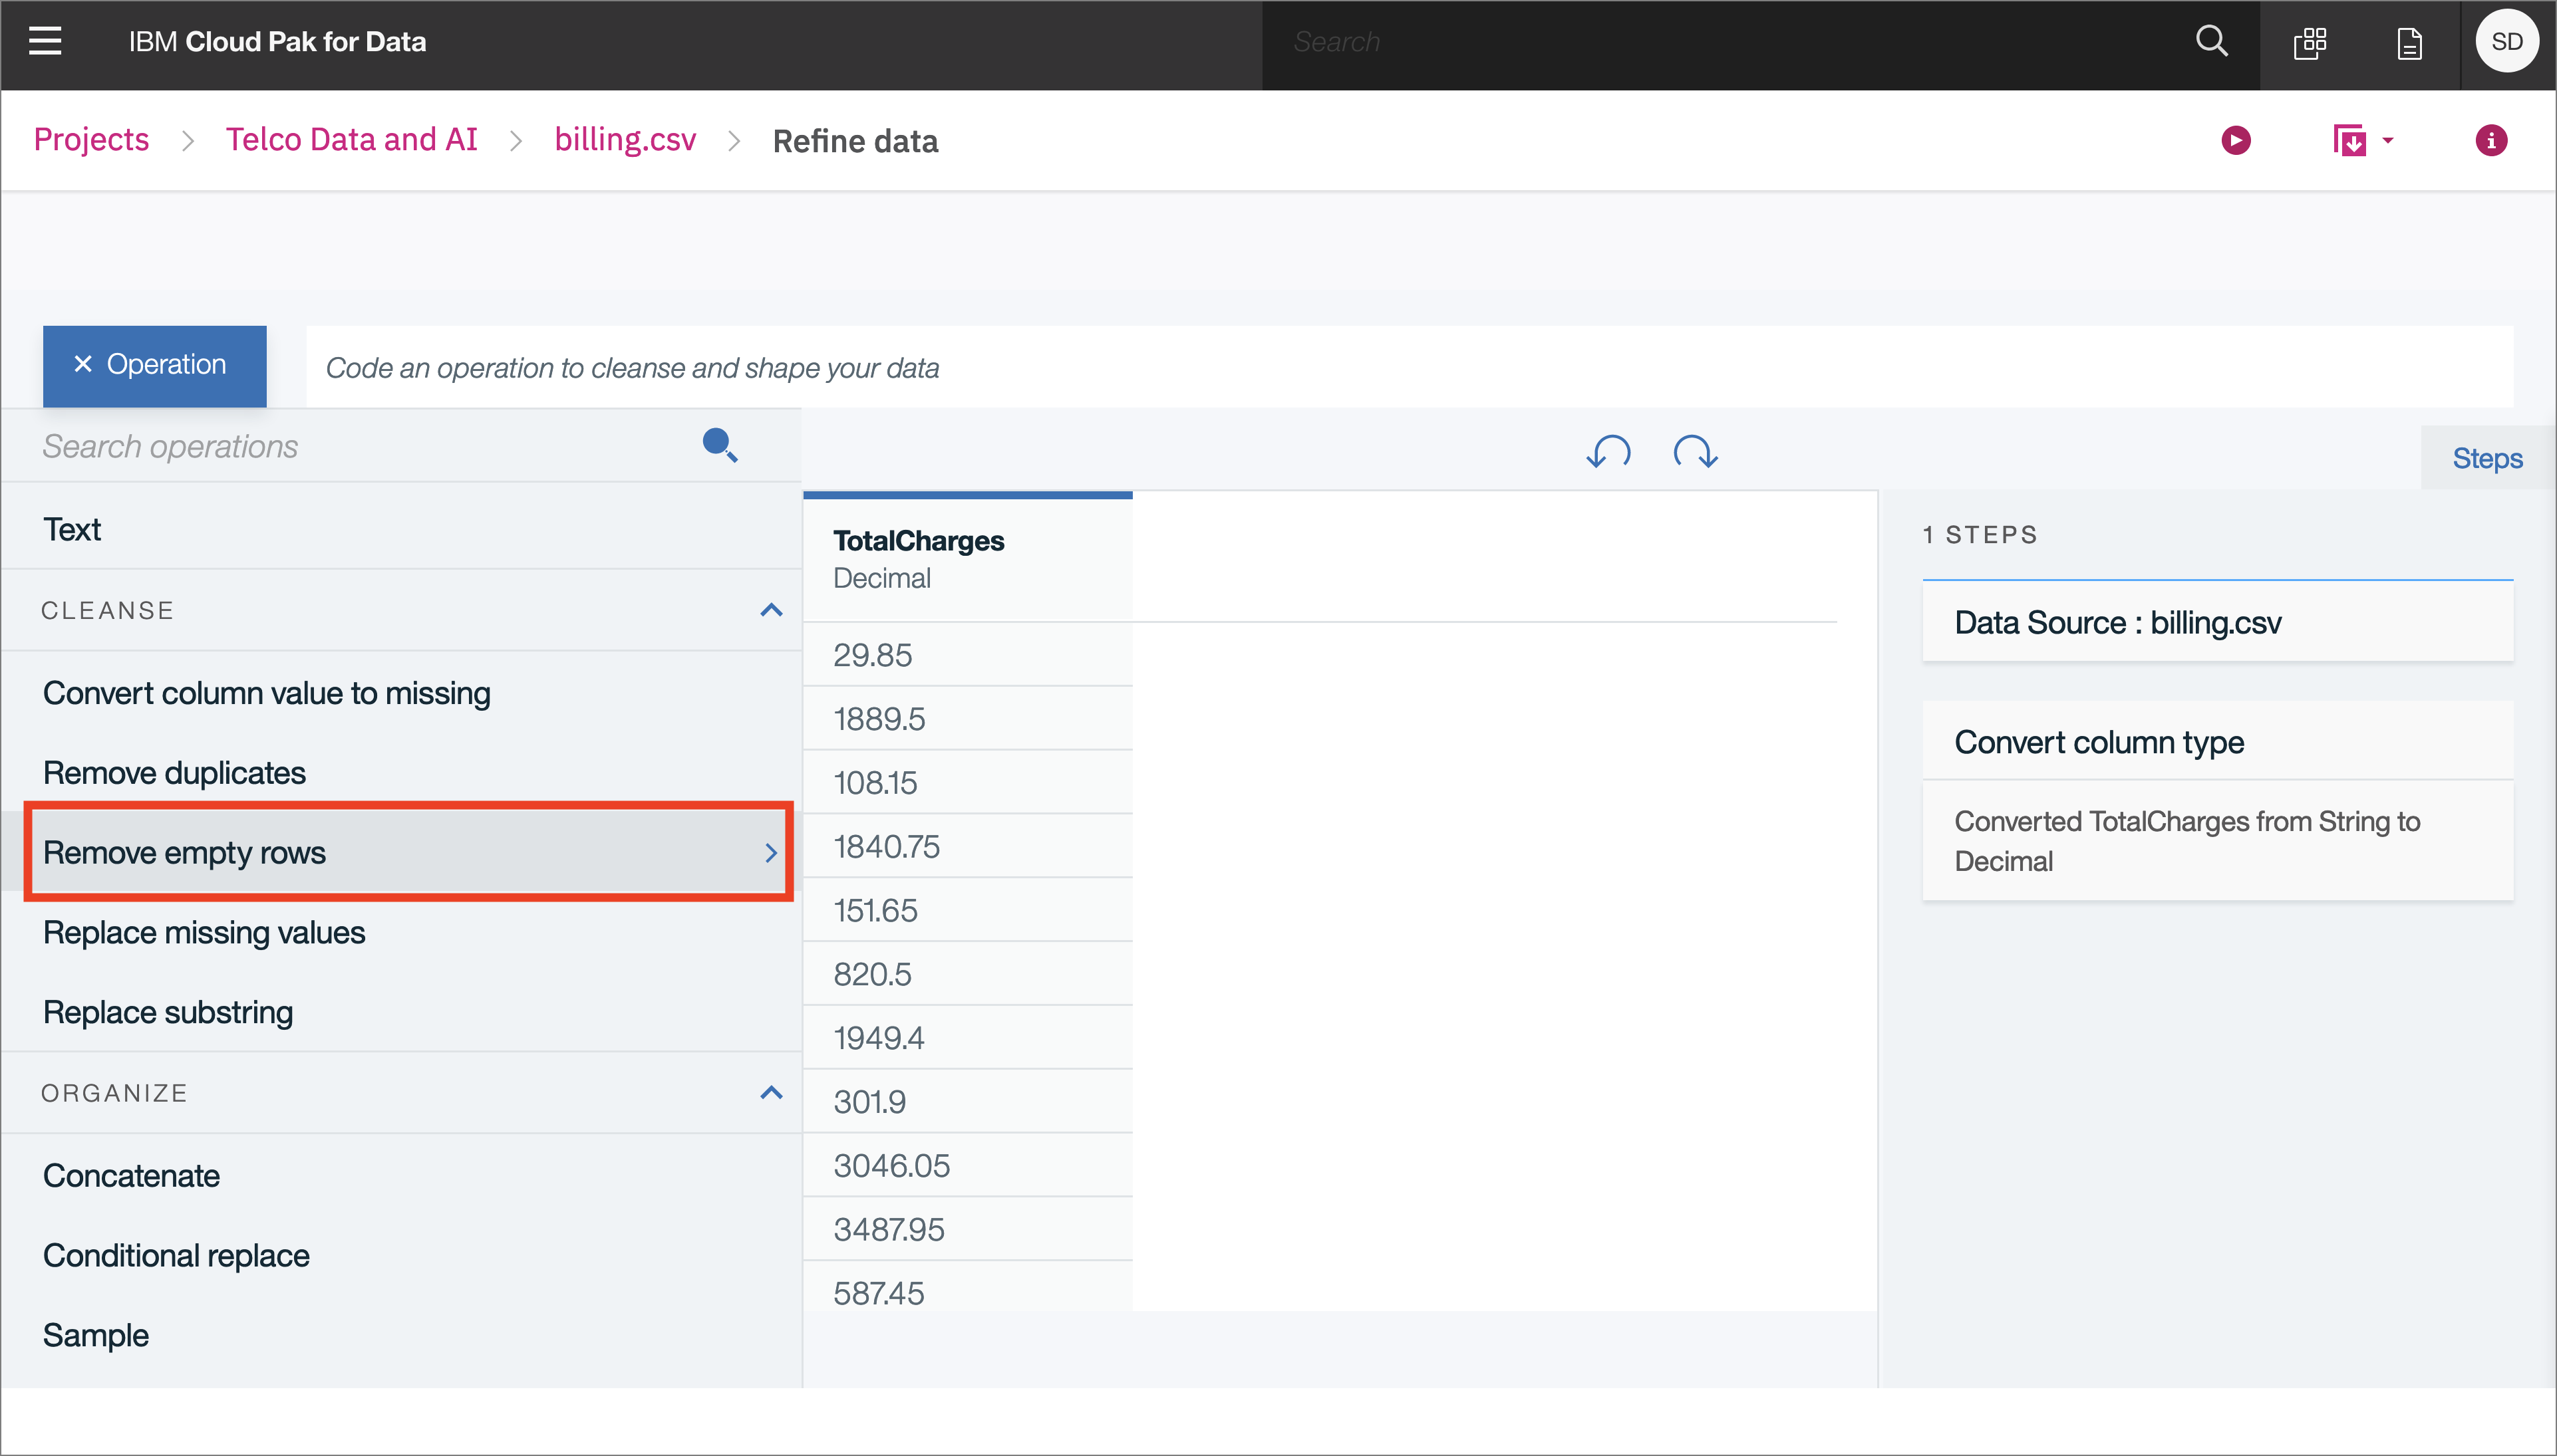Toggle the Operation panel close button
The width and height of the screenshot is (2557, 1456).
(x=82, y=365)
